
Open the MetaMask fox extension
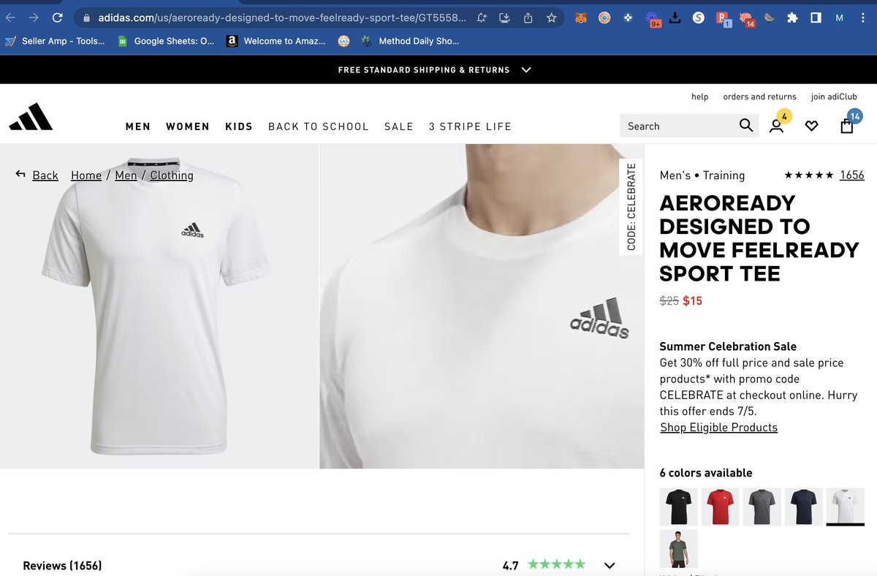point(580,18)
